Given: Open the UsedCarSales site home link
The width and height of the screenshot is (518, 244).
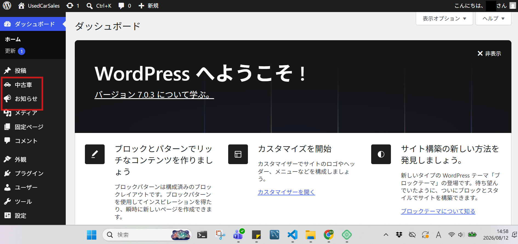Looking at the screenshot, I should pyautogui.click(x=39, y=6).
